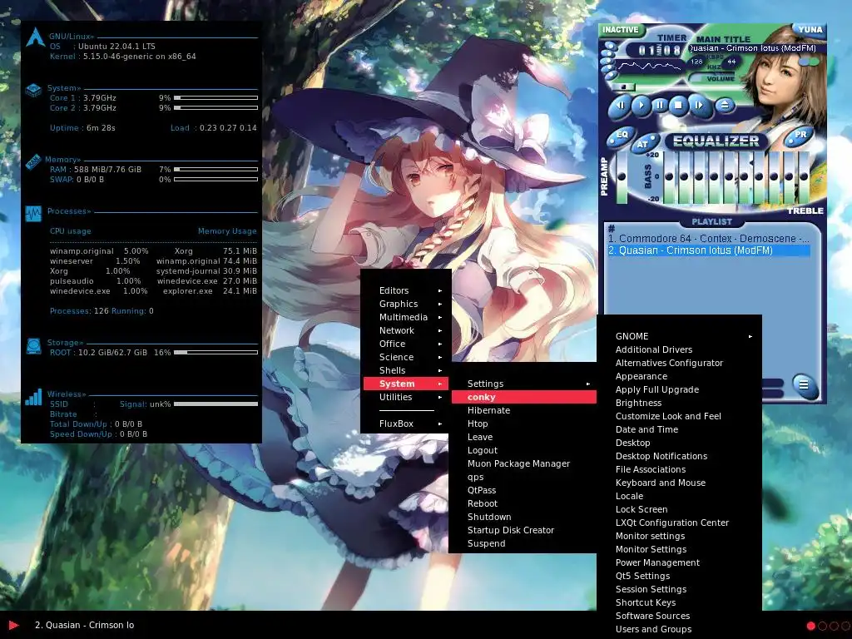Click the PREAMP equalizer slider
The image size is (852, 639).
pyautogui.click(x=622, y=177)
